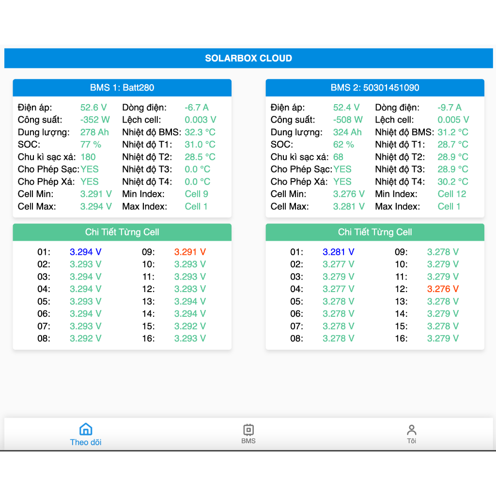
Task: Click the Min Index value Cell 12
Action: click(x=451, y=194)
